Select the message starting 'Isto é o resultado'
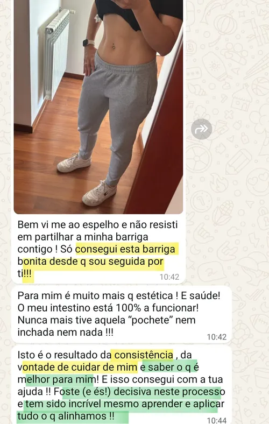Viewport: 269px width, 424px height. tap(121, 385)
